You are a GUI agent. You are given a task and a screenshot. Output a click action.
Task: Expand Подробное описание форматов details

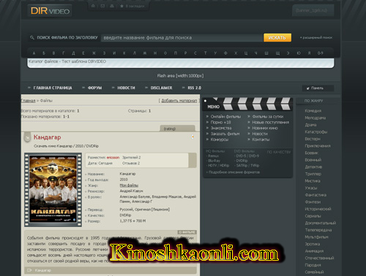[233, 172]
